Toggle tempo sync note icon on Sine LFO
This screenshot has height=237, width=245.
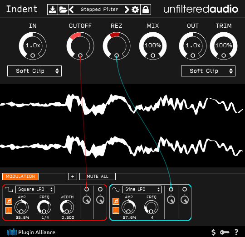pyautogui.click(x=116, y=201)
